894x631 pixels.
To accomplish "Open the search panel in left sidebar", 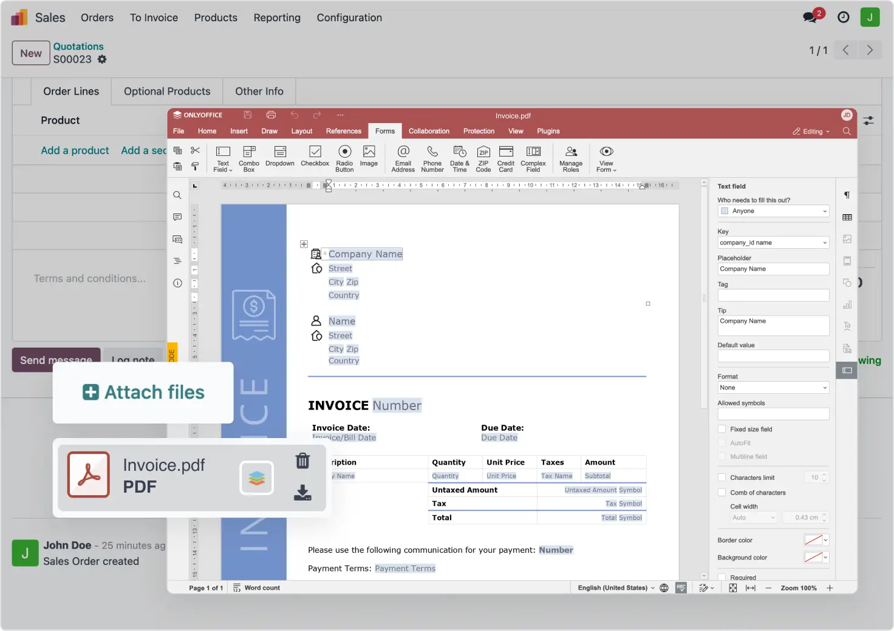I will [x=177, y=195].
